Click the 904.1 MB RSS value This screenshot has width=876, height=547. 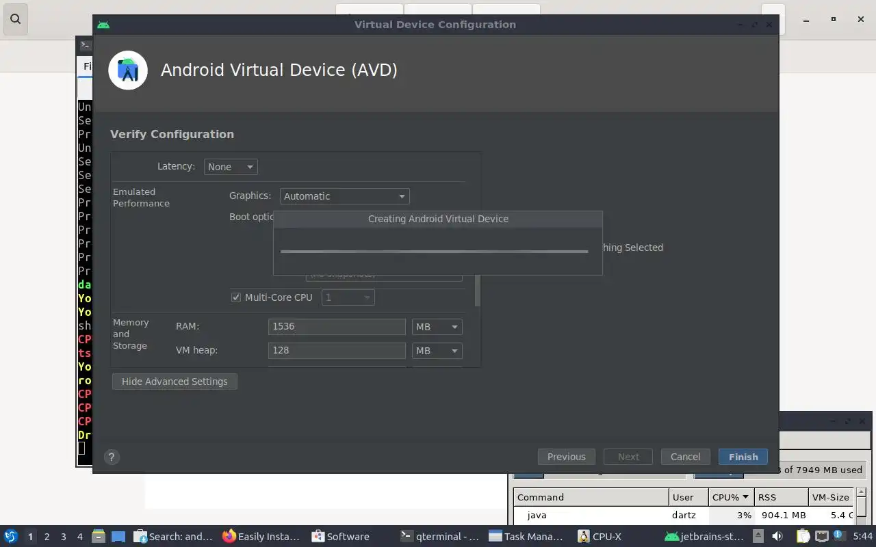782,516
